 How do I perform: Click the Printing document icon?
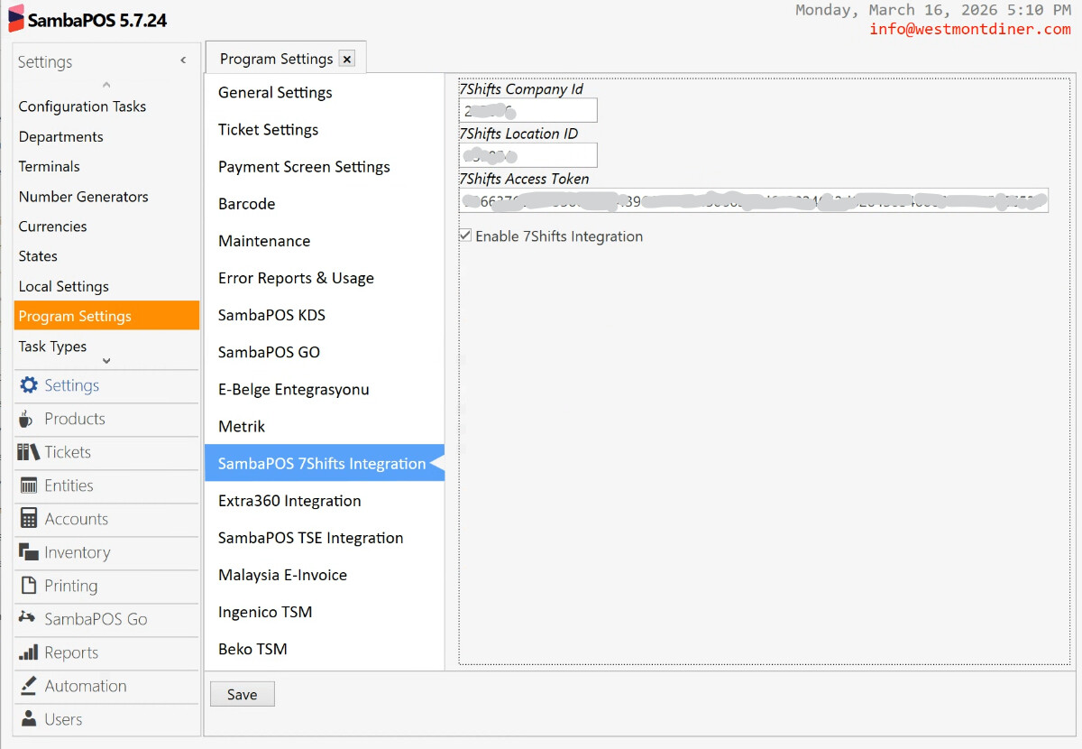click(x=29, y=586)
